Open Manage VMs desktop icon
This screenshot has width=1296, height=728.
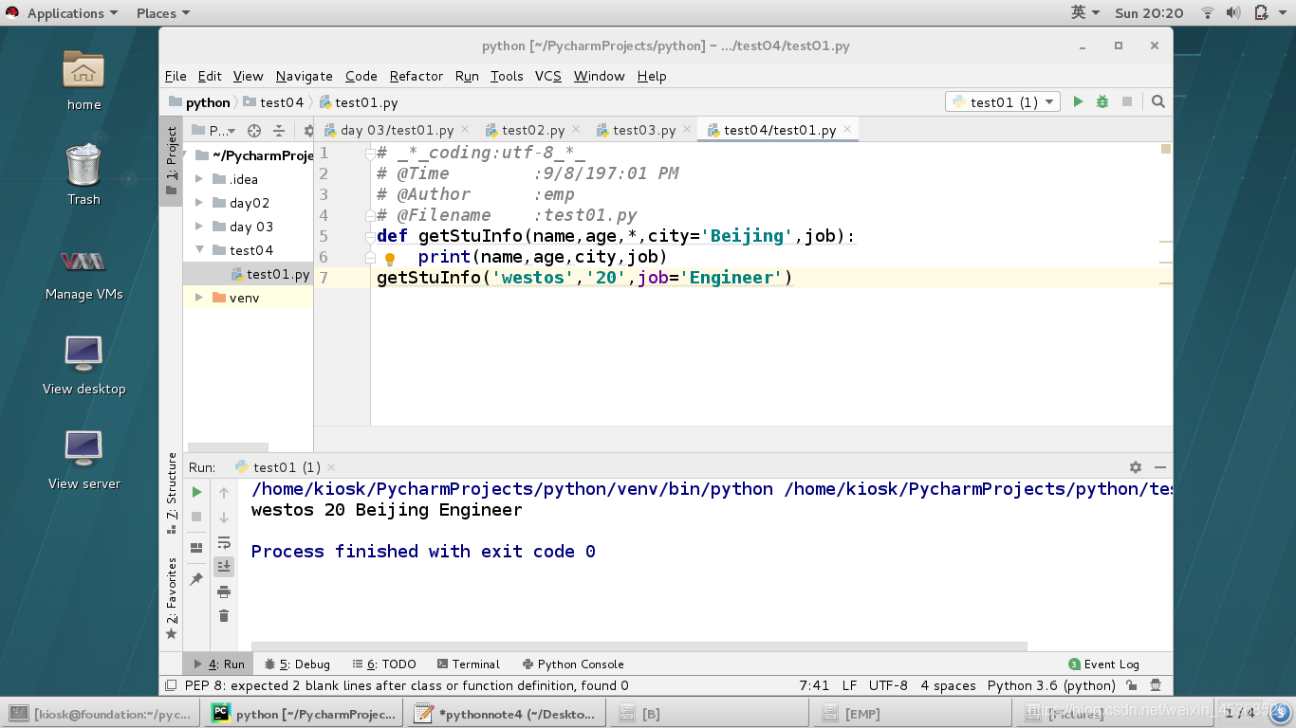pyautogui.click(x=83, y=274)
